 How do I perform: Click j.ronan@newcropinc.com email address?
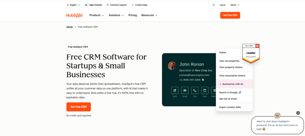(x=194, y=75)
